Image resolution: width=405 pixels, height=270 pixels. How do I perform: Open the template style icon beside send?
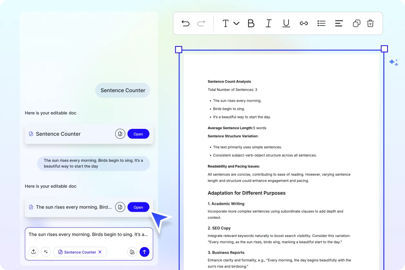click(132, 252)
